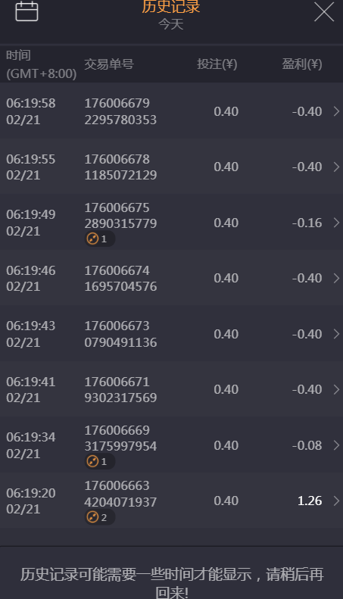Click the 投注(¥) column header
Screen dimensions: 343x599
coord(217,64)
